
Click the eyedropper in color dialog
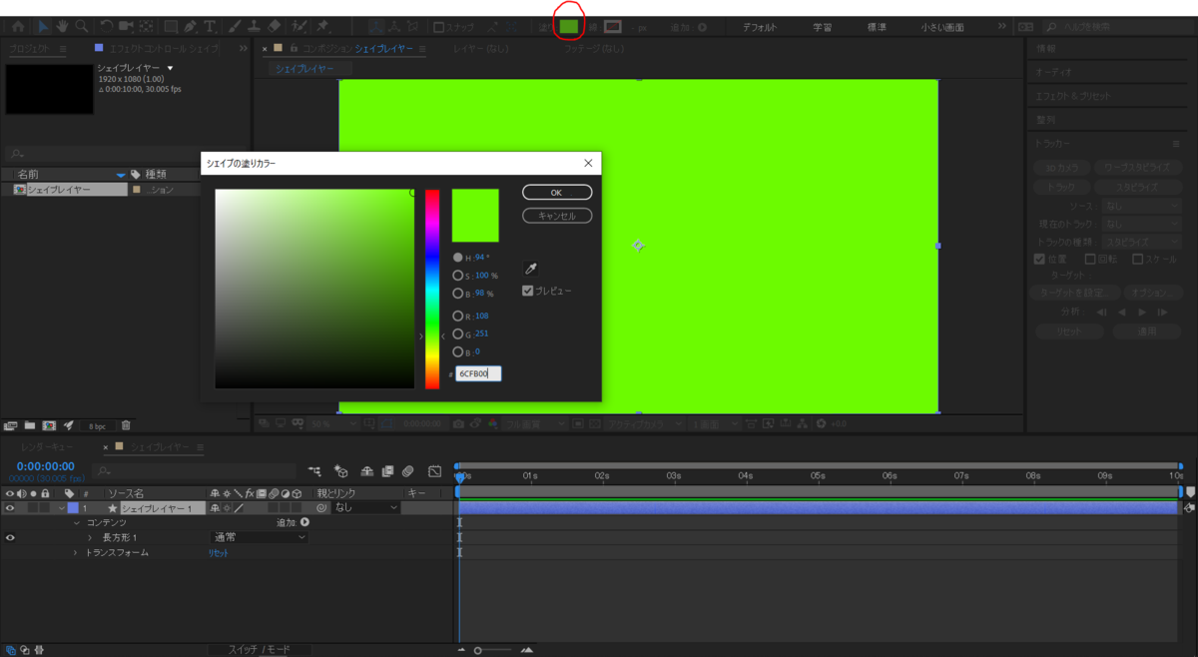pyautogui.click(x=531, y=269)
